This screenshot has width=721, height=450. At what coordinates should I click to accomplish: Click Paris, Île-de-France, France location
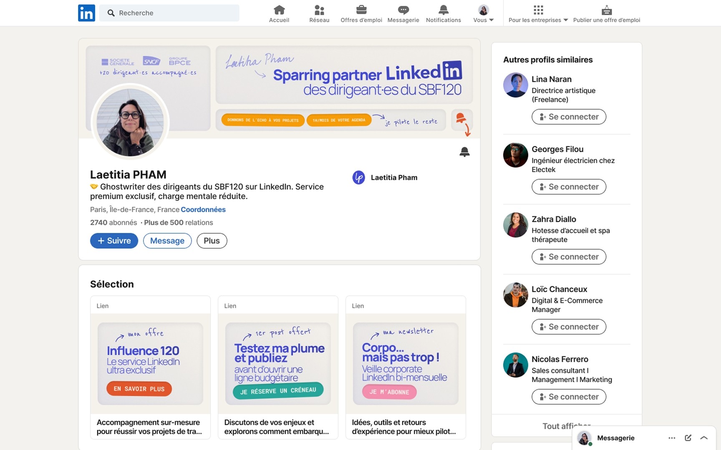(x=135, y=210)
